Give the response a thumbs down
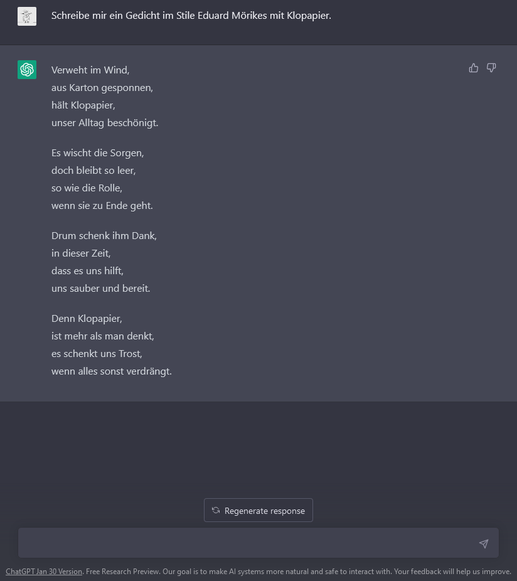This screenshot has height=581, width=517. (x=491, y=68)
